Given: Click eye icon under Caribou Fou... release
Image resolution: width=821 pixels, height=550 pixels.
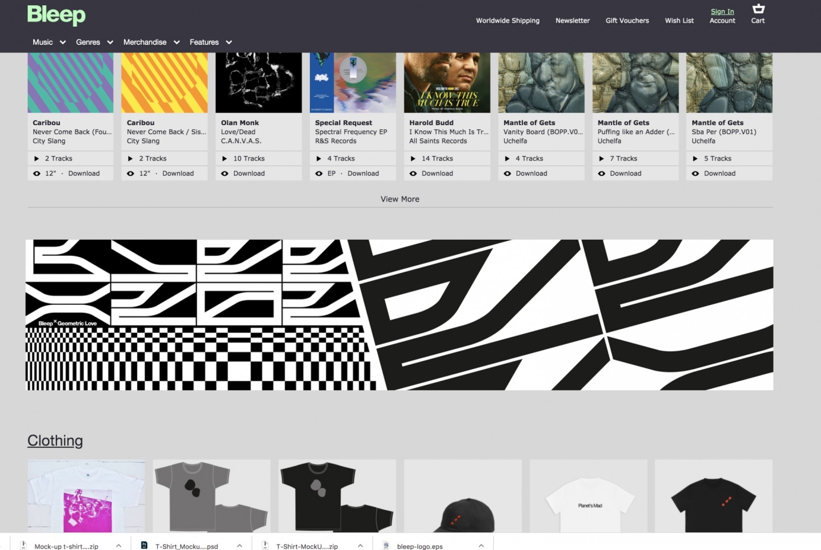Looking at the screenshot, I should 37,173.
